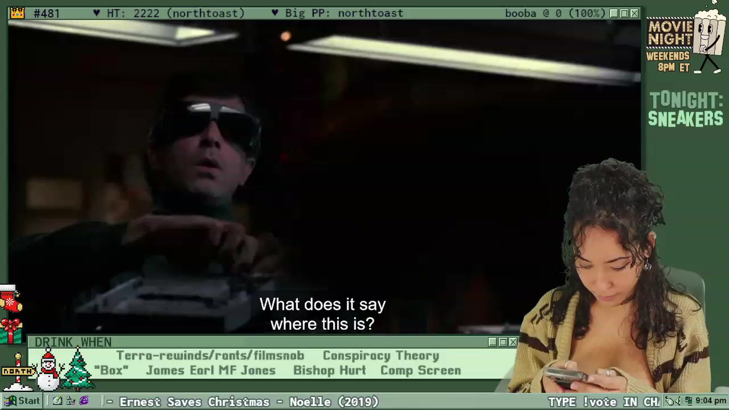Click the 'Comp Screen' drink rule

(x=421, y=370)
